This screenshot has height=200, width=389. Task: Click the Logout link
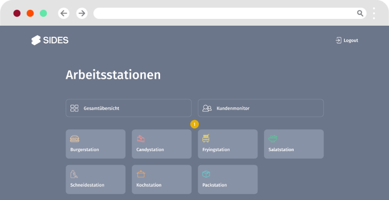pos(347,40)
